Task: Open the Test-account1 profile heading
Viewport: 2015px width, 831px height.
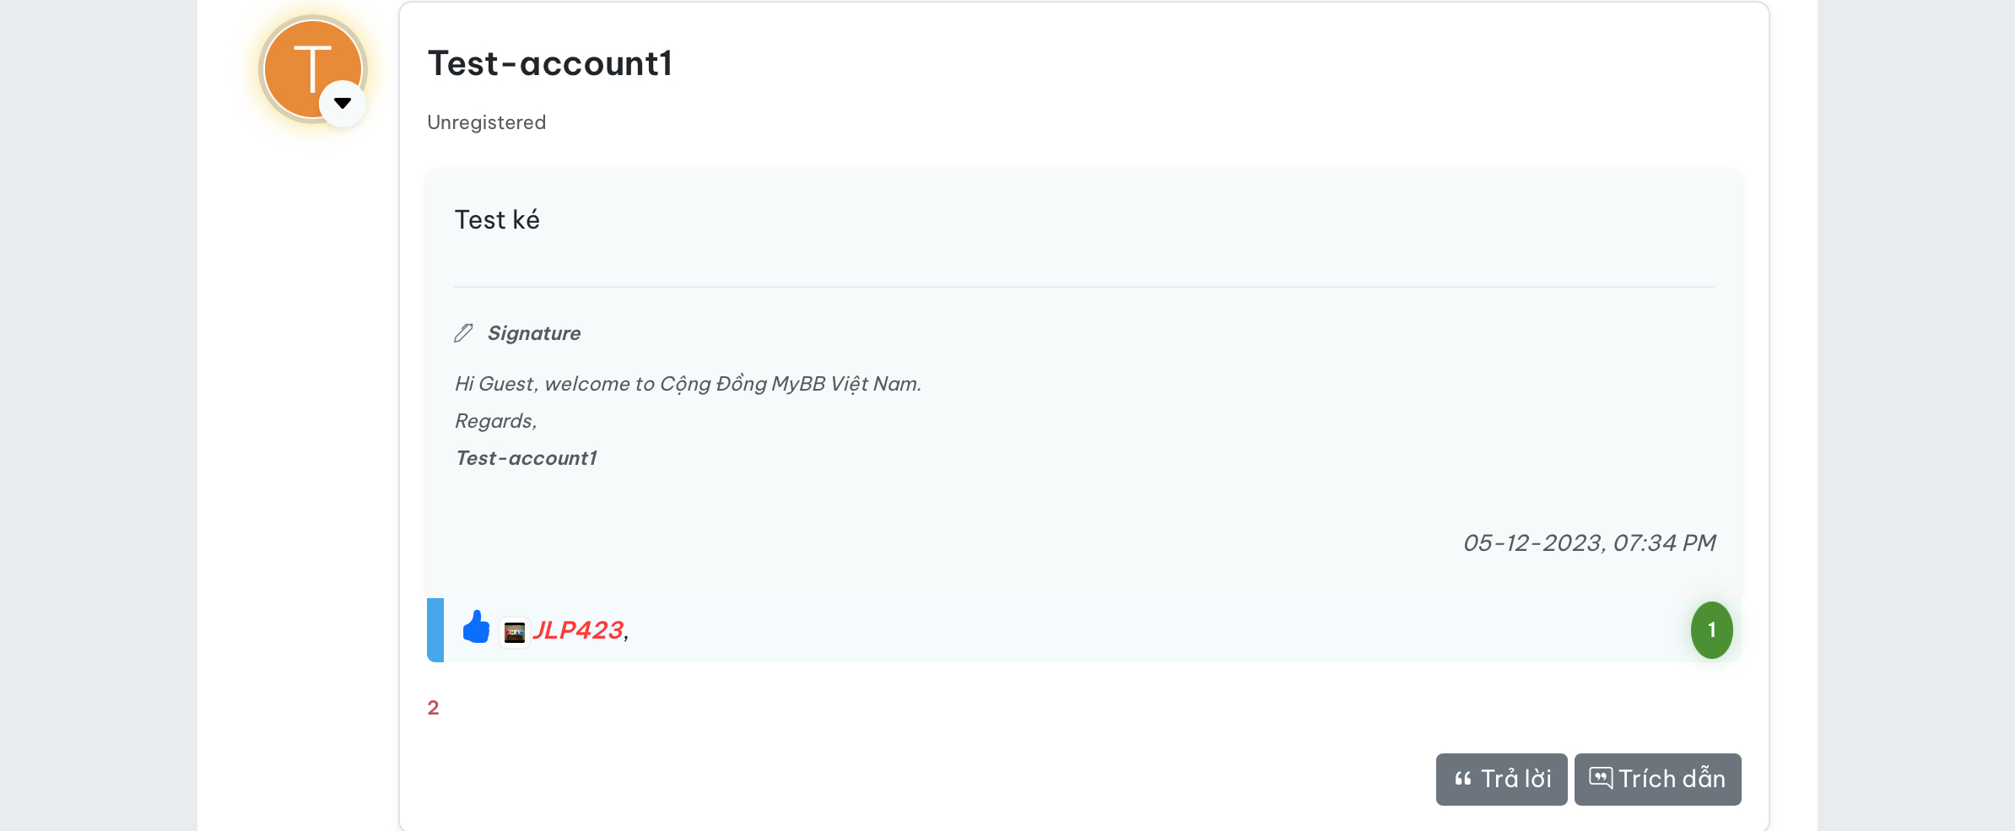Action: [549, 64]
